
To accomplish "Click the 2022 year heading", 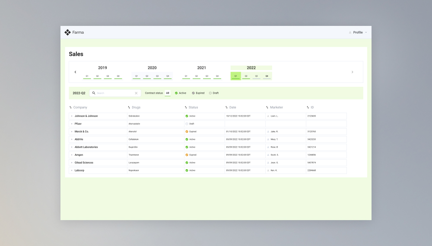I will [x=251, y=68].
